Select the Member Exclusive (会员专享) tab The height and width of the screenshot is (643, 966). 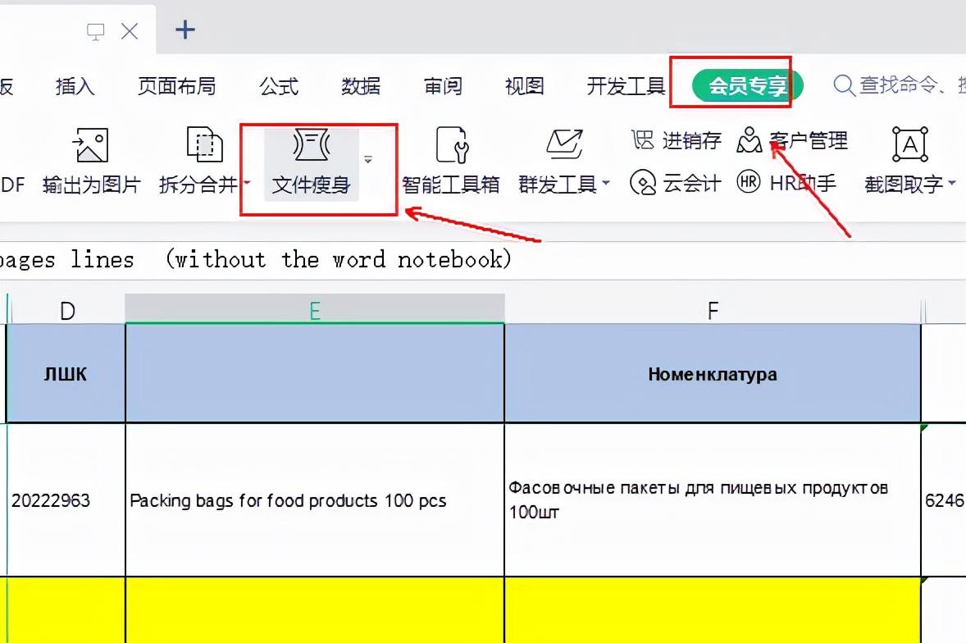pyautogui.click(x=747, y=85)
